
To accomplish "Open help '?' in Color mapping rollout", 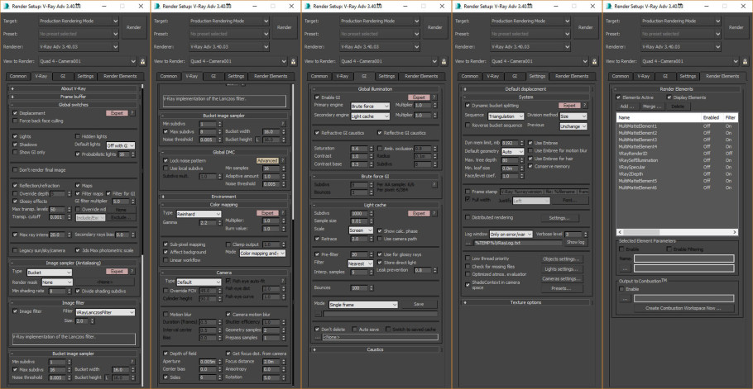I will [283, 213].
